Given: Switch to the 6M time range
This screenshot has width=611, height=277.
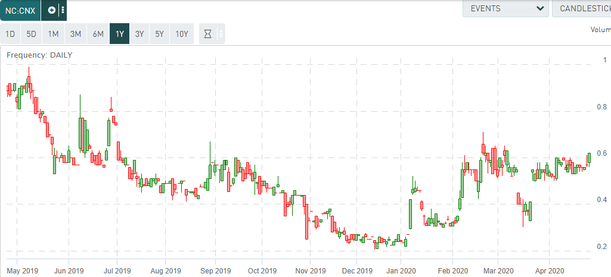Looking at the screenshot, I should pos(98,34).
